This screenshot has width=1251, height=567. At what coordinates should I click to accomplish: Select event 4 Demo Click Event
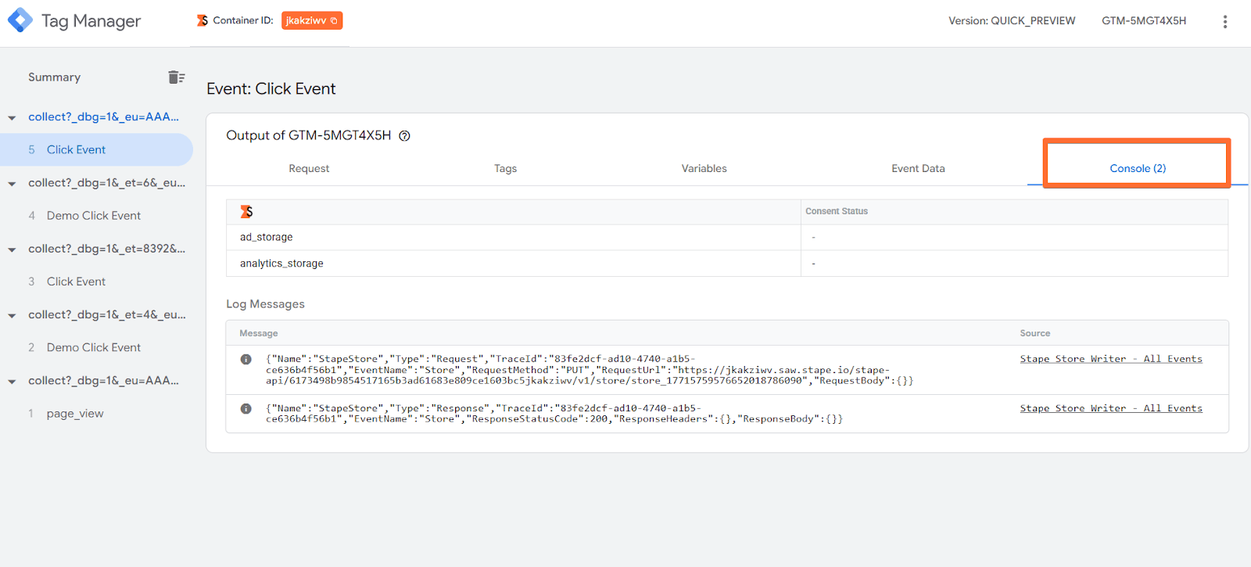pyautogui.click(x=93, y=216)
